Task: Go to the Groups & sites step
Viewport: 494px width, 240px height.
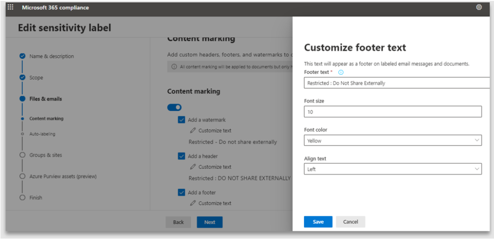Action: (x=45, y=155)
